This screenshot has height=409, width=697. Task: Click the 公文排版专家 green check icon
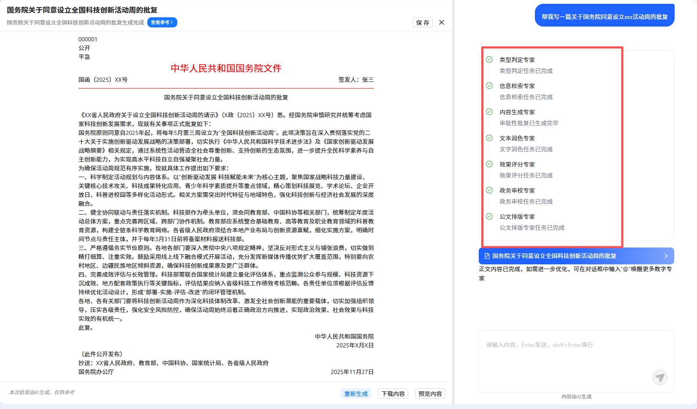(489, 216)
